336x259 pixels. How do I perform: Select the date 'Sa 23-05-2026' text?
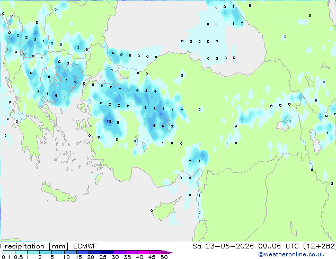pyautogui.click(x=223, y=246)
